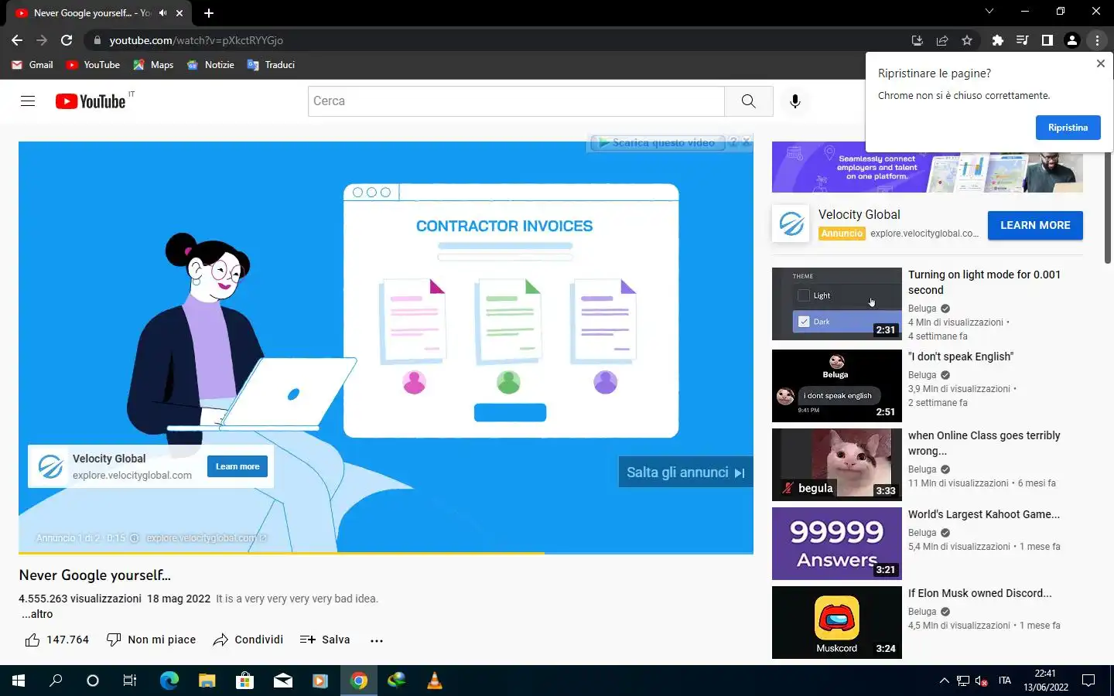The height and width of the screenshot is (696, 1114).
Task: Go to YouTube home via logo
Action: 91,101
